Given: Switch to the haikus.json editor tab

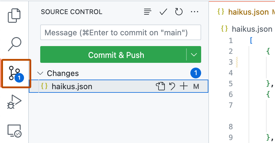Looking at the screenshot, I should coord(248,12).
